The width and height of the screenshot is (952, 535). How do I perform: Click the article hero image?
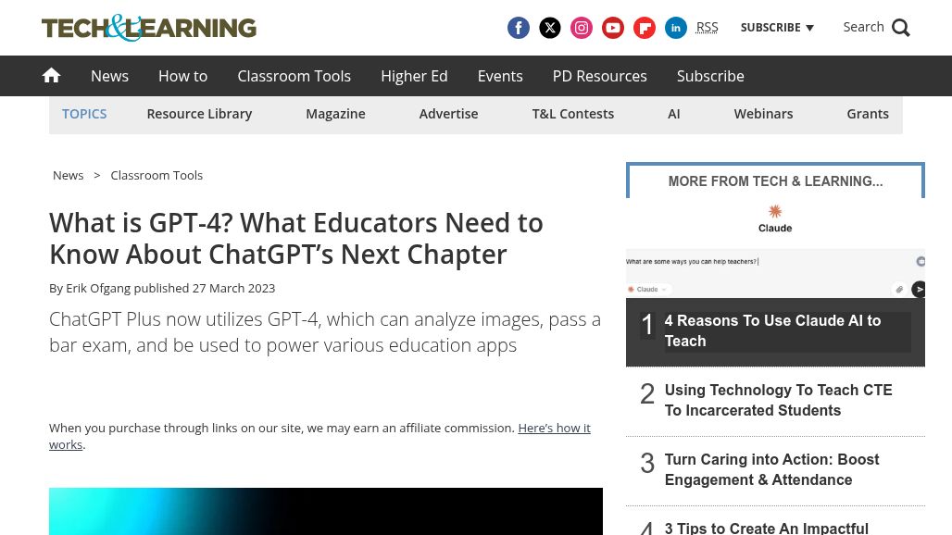[326, 511]
